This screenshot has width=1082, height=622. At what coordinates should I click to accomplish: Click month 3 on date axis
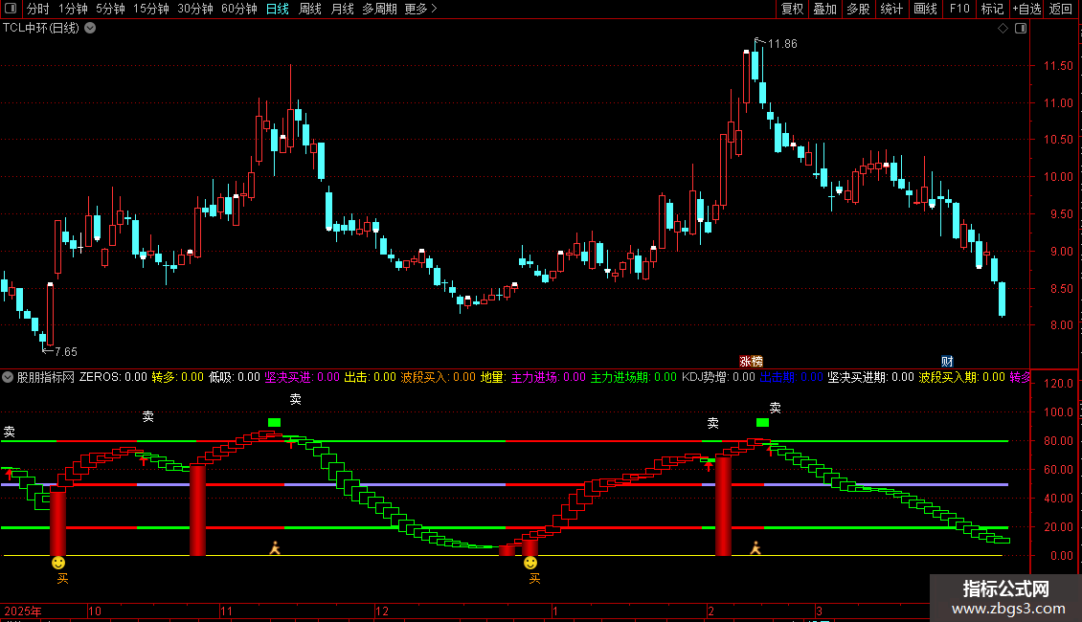point(819,611)
